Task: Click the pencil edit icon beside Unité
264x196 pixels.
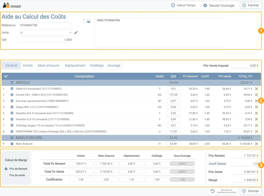Action: coord(76,33)
